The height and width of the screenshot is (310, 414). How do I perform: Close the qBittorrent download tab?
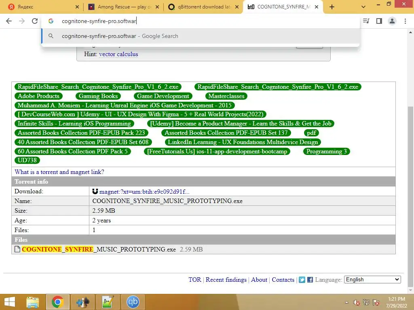pos(237,7)
